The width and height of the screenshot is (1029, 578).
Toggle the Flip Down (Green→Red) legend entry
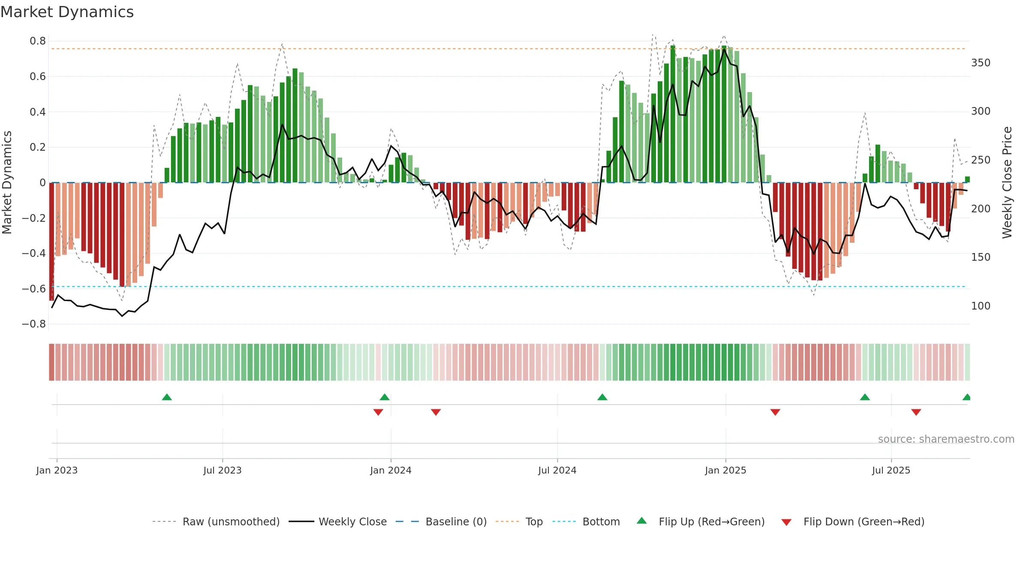[852, 521]
